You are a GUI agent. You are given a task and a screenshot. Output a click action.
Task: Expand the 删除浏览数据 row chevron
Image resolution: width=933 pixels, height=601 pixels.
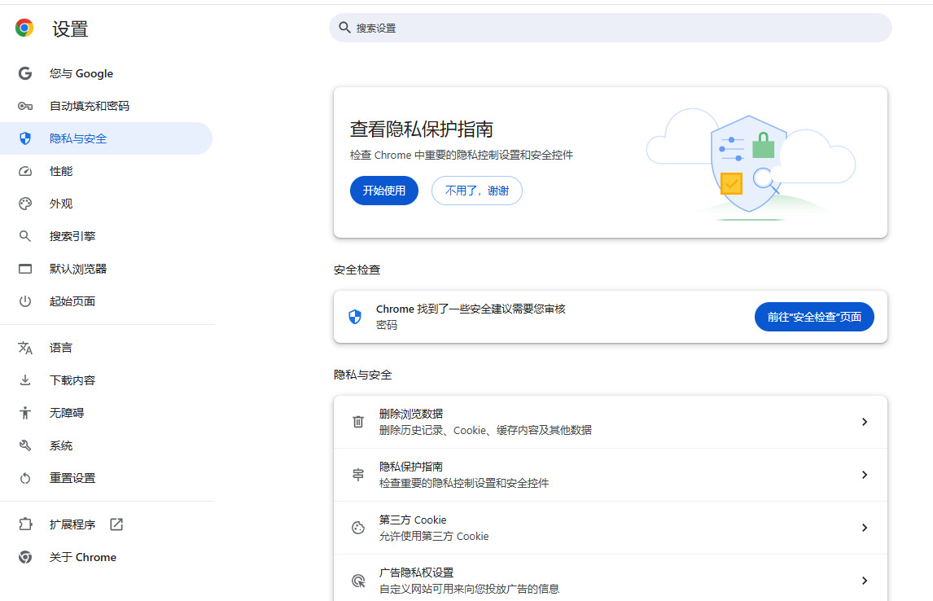(864, 422)
